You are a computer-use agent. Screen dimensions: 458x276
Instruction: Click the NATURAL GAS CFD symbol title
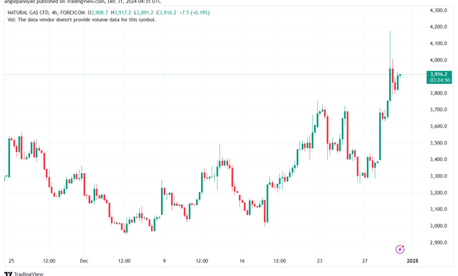click(28, 12)
